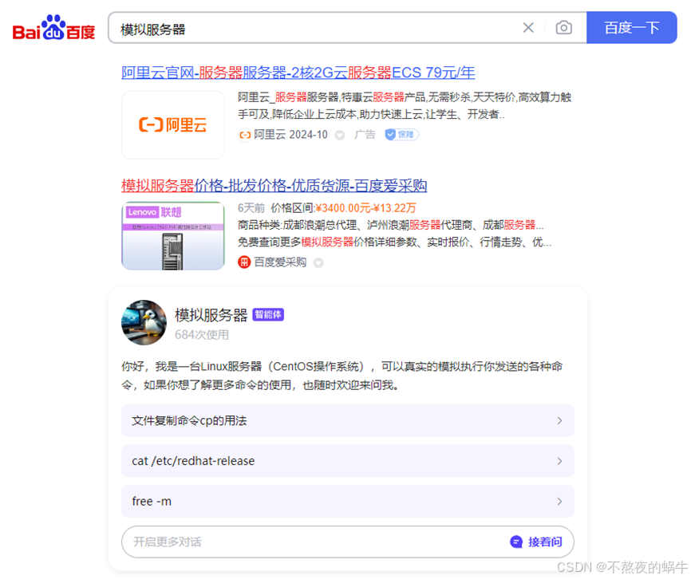691x579 pixels.
Task: Click the penguin avatar of 模拟服务器 agent
Action: tap(144, 323)
